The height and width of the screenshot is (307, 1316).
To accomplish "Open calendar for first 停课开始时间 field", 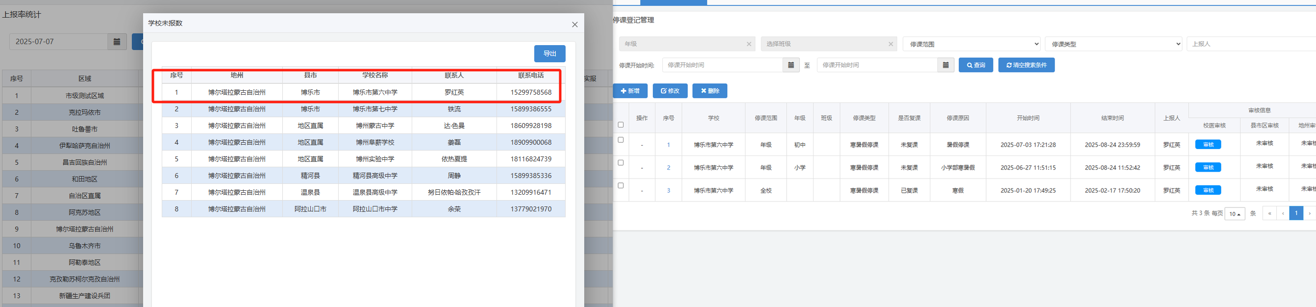I will 790,65.
